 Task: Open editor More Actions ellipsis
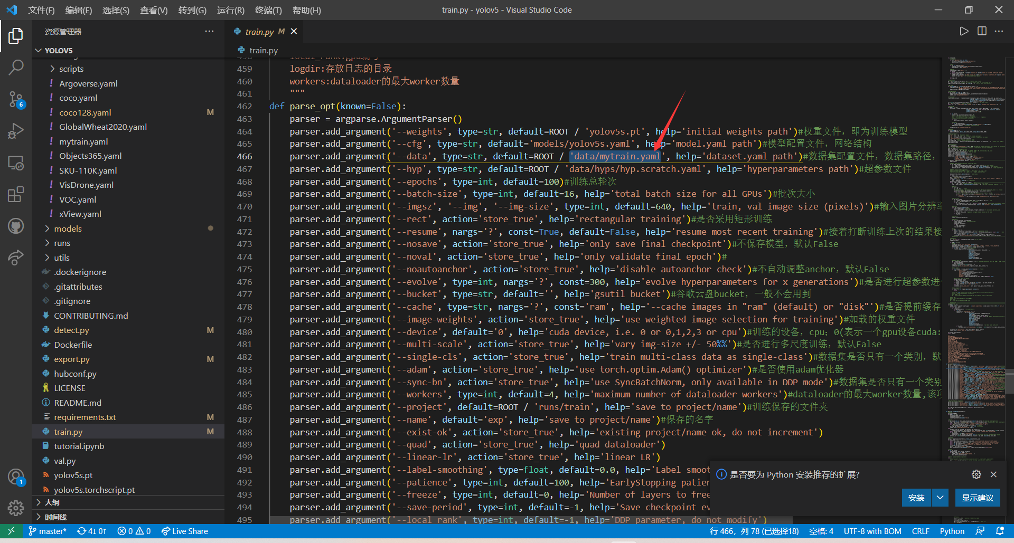(999, 31)
